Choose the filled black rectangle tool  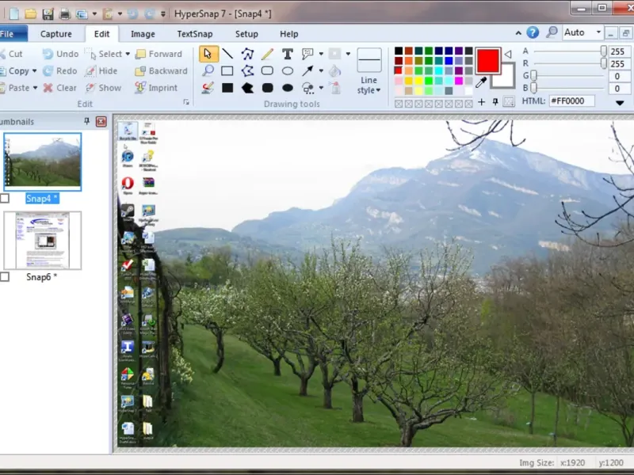pyautogui.click(x=227, y=88)
